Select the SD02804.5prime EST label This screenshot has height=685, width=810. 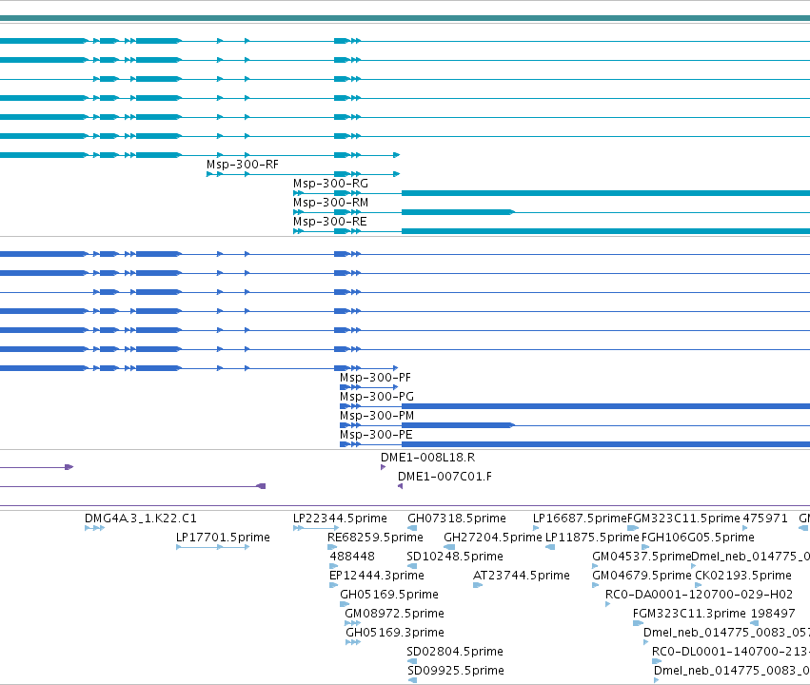coord(455,652)
